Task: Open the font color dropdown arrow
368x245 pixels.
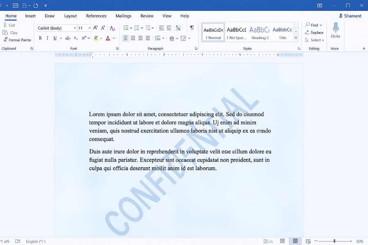Action: click(113, 38)
